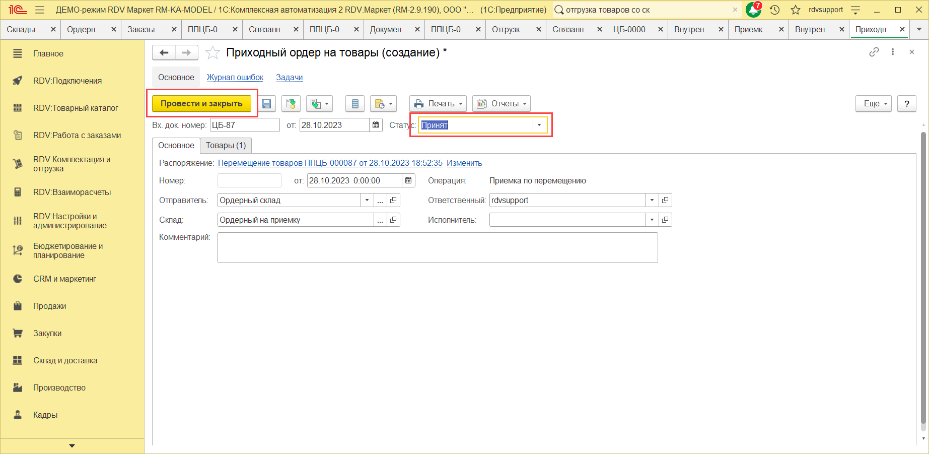Open the history clock icon in title bar
The width and height of the screenshot is (929, 454).
(775, 10)
